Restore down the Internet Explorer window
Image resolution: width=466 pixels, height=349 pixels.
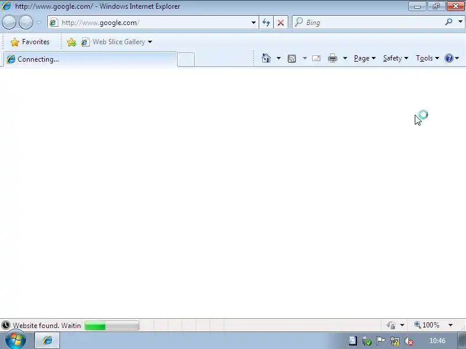click(x=436, y=6)
